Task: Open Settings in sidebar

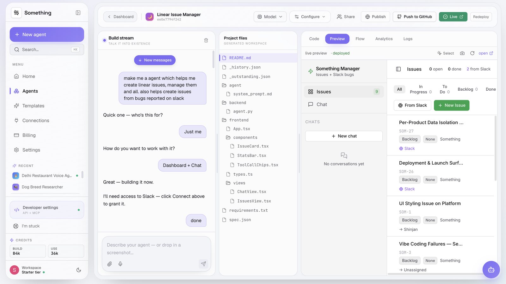Action: [47, 150]
